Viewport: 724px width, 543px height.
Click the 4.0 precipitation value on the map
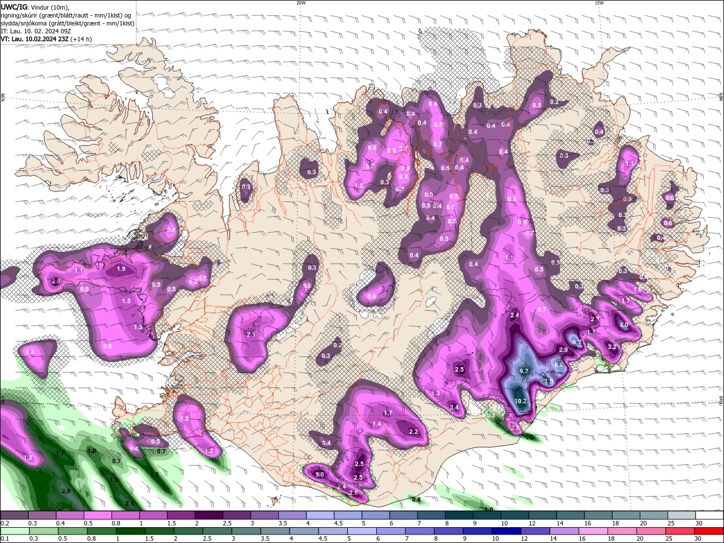[x=624, y=325]
